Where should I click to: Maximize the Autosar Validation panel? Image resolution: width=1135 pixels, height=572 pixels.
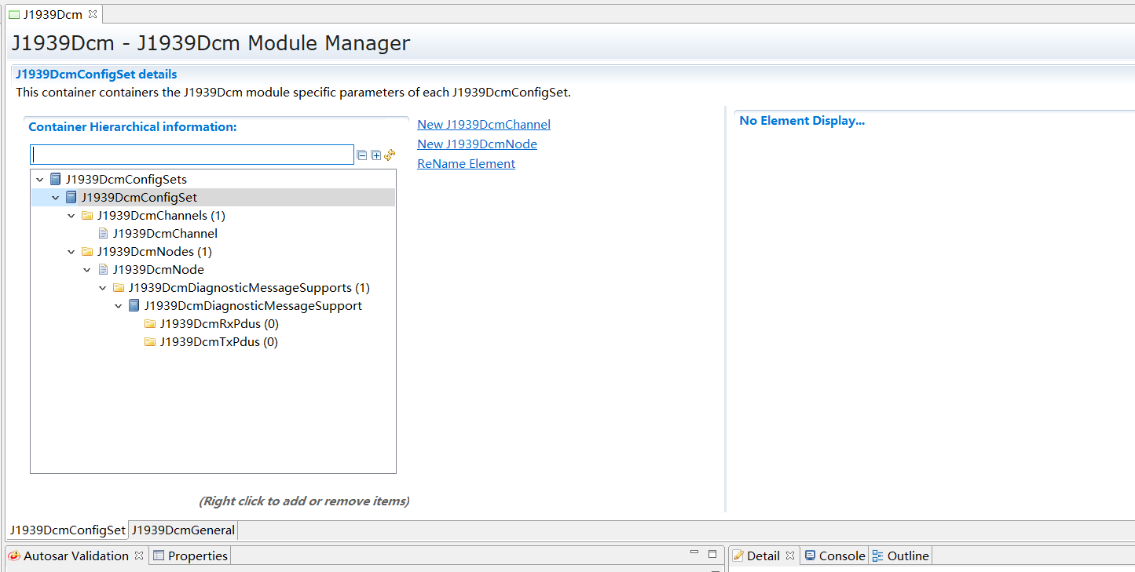click(x=712, y=553)
